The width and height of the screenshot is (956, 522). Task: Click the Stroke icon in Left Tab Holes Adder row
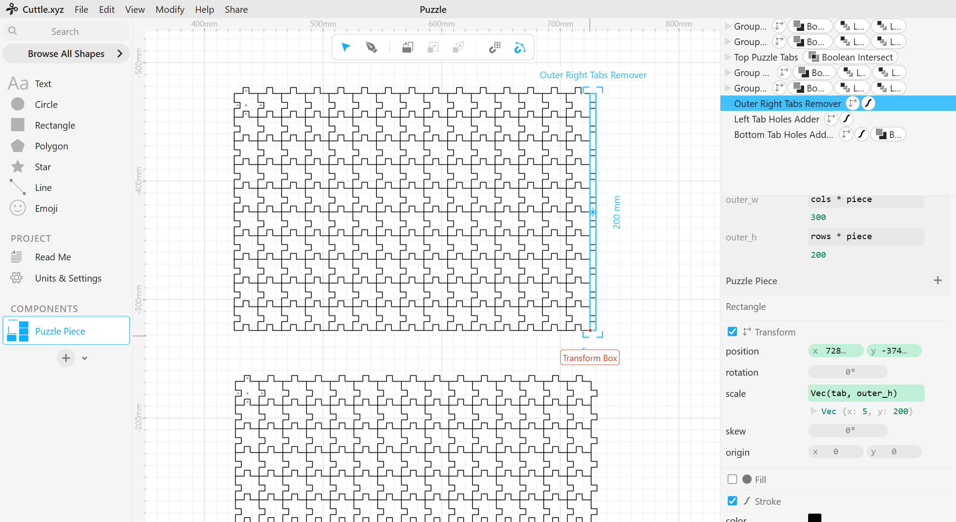coord(847,119)
